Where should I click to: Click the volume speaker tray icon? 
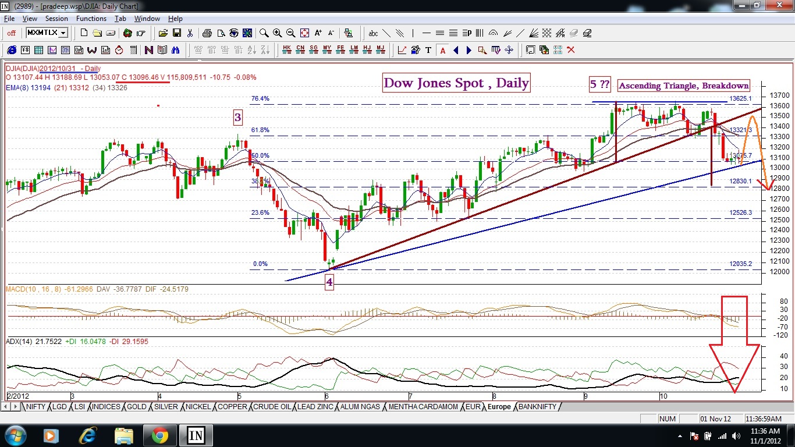[736, 436]
